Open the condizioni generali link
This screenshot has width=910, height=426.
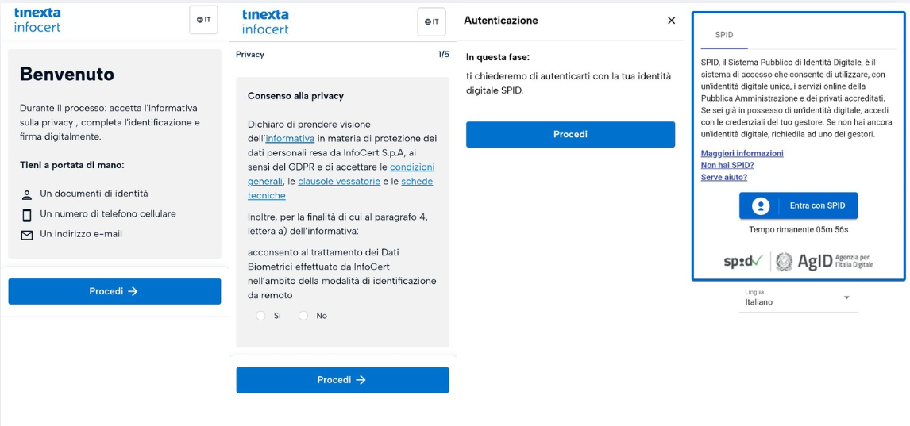point(341,175)
